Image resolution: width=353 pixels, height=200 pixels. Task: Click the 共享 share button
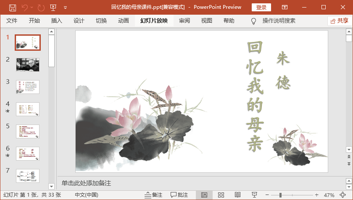click(339, 21)
